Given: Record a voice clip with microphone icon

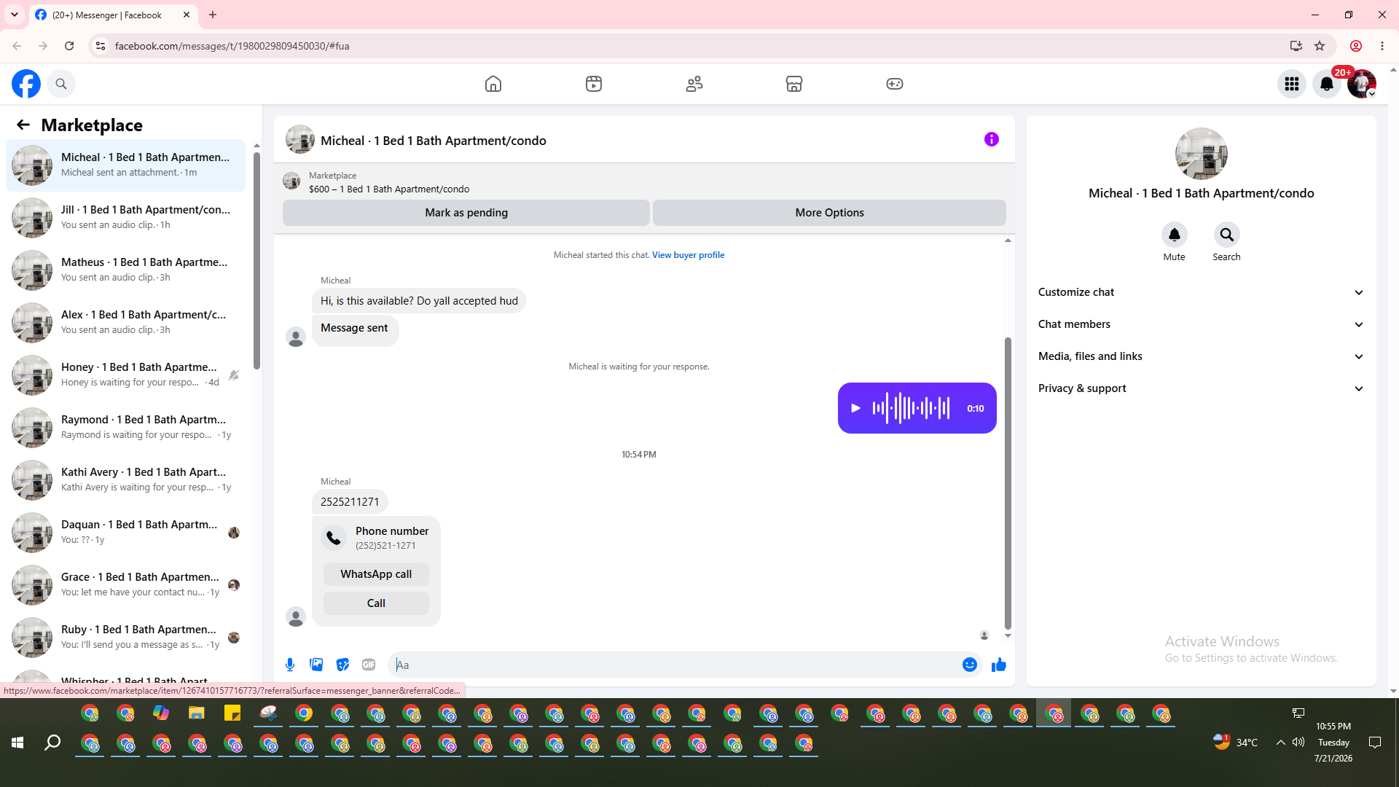Looking at the screenshot, I should pyautogui.click(x=290, y=665).
